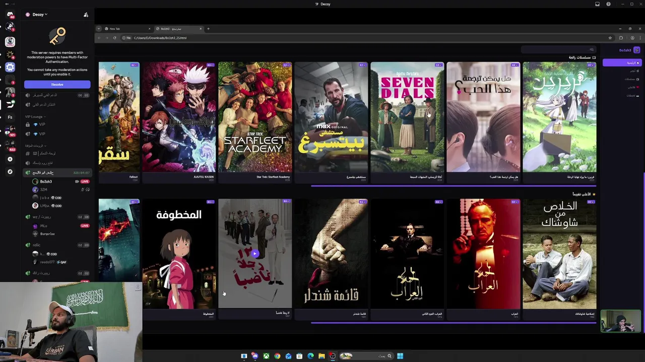This screenshot has width=645, height=362.
Task: Open the Shawshank Redemption poster
Action: coord(559,253)
